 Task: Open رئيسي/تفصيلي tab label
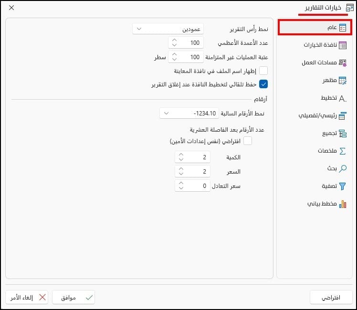pyautogui.click(x=317, y=115)
